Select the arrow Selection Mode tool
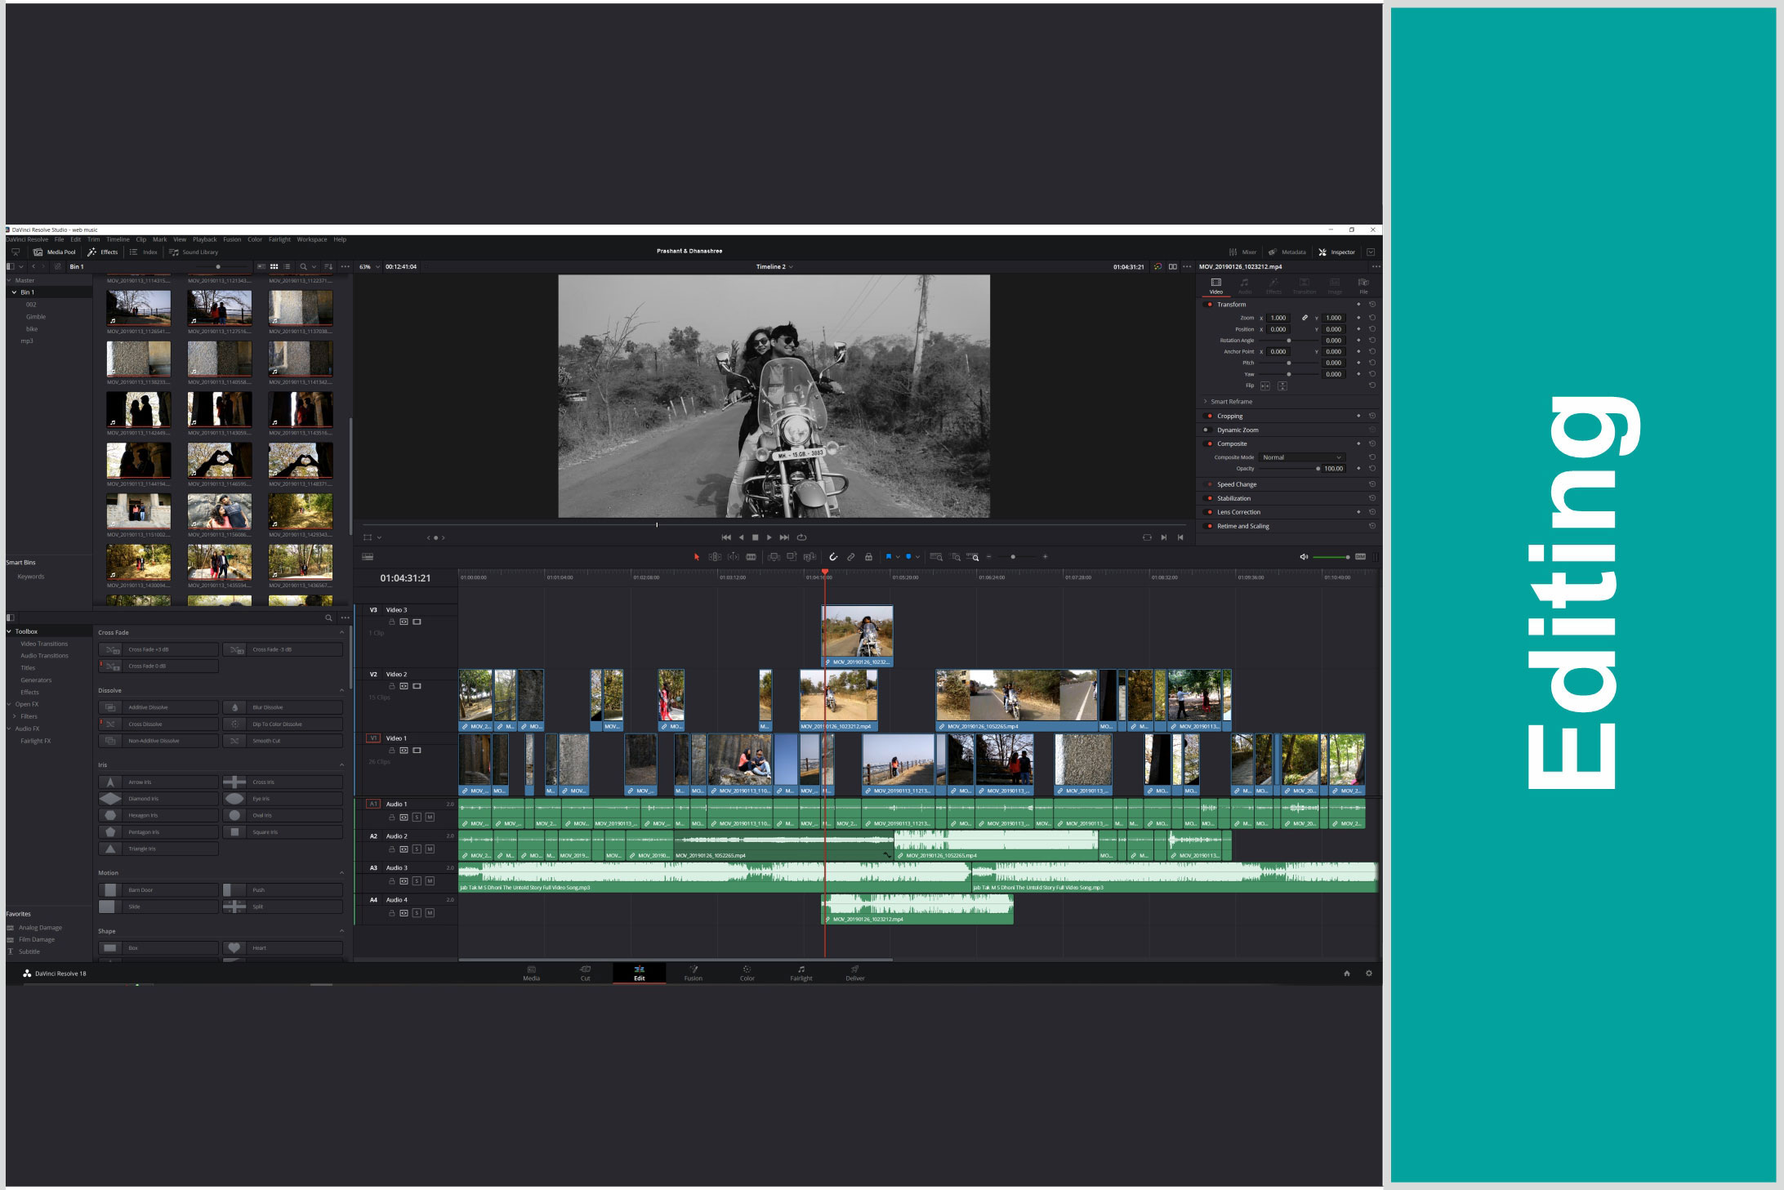This screenshot has height=1190, width=1784. (x=697, y=557)
